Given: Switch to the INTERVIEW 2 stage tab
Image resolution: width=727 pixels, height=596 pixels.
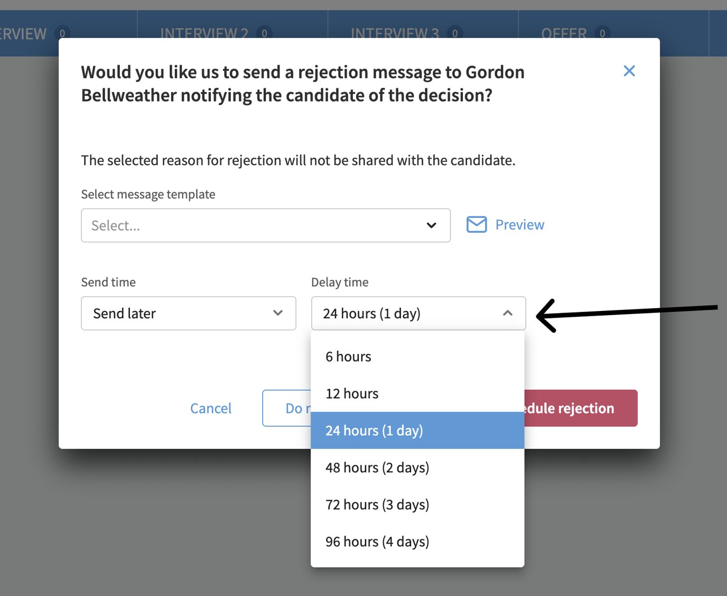Looking at the screenshot, I should point(204,33).
